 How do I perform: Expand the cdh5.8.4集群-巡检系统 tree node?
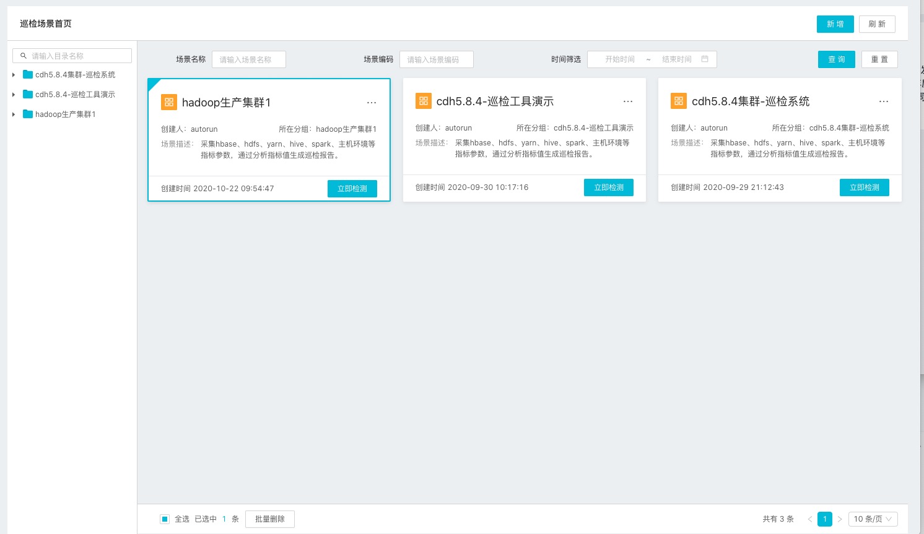[x=14, y=75]
